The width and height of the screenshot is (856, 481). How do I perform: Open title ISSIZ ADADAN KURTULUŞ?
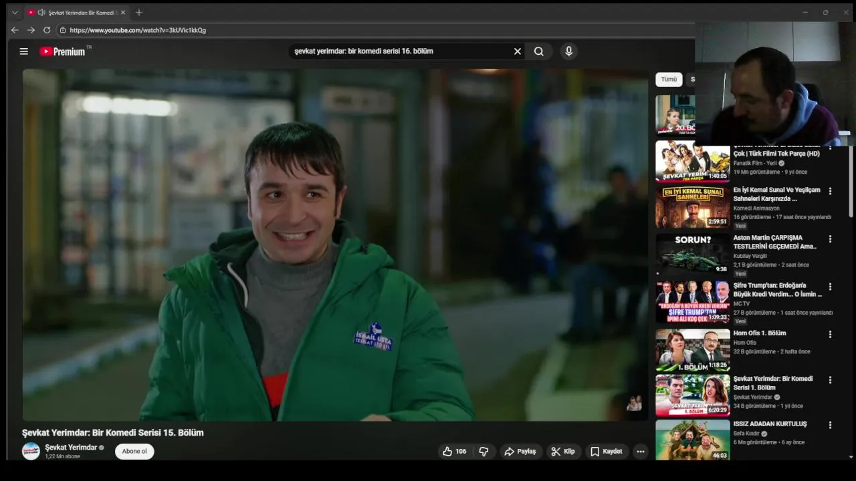point(770,424)
